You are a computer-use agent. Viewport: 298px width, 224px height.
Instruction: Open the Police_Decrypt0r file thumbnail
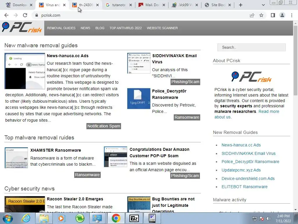tap(139, 99)
